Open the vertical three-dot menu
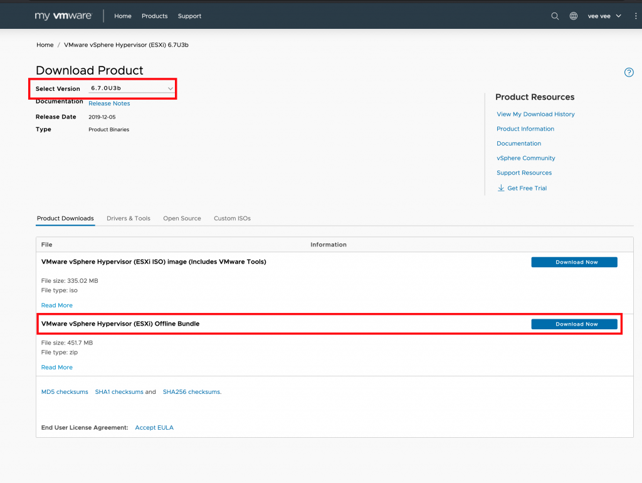 click(636, 16)
